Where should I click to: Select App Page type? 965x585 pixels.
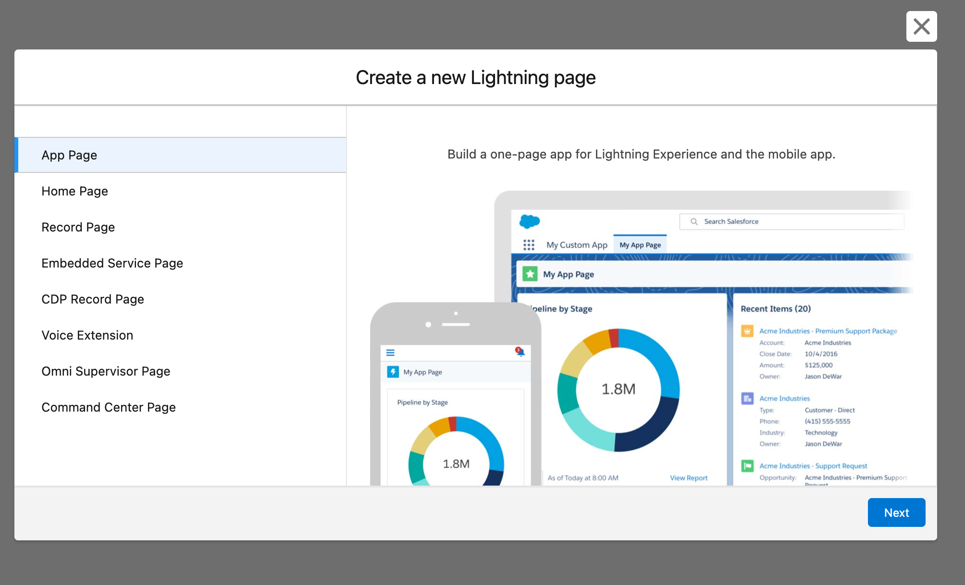[x=180, y=155]
